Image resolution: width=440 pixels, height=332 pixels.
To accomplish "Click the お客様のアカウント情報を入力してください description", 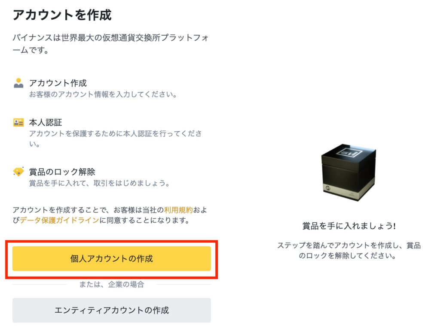I will point(103,94).
